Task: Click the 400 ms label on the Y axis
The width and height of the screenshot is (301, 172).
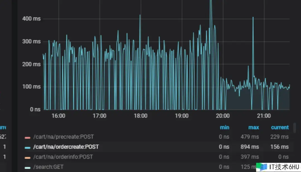Action: (31, 19)
